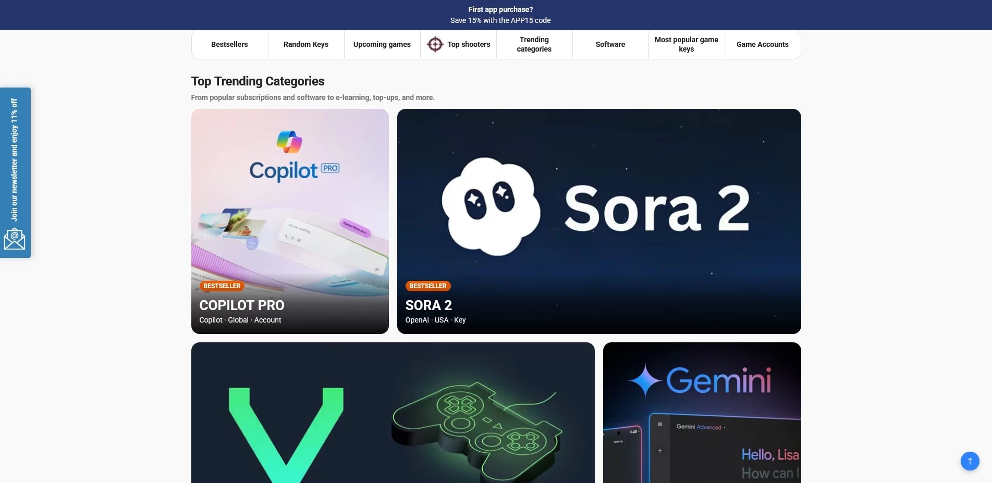View Upcoming games

pos(382,44)
